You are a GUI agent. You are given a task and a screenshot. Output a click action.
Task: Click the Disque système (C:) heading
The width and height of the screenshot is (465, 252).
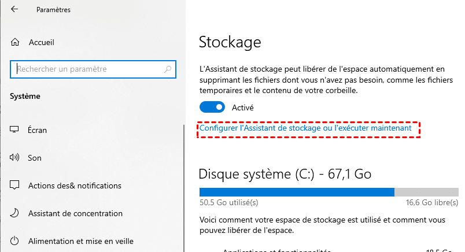tap(285, 173)
